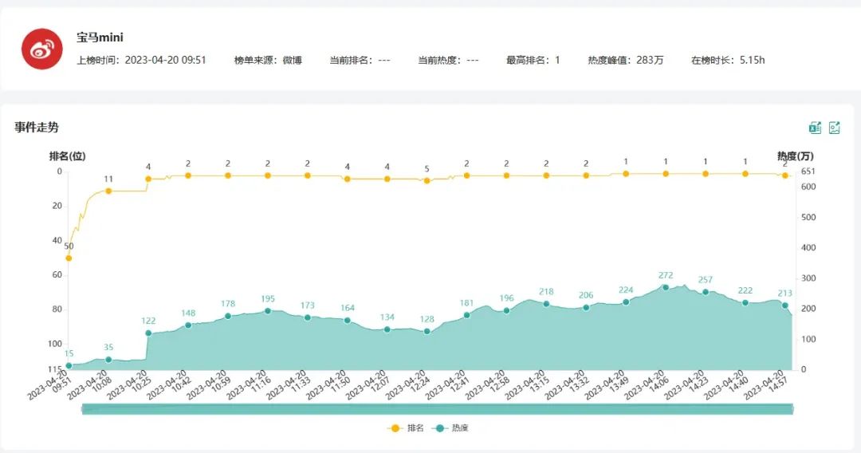Select the rank 50 starting data point
The image size is (861, 453).
pos(69,258)
